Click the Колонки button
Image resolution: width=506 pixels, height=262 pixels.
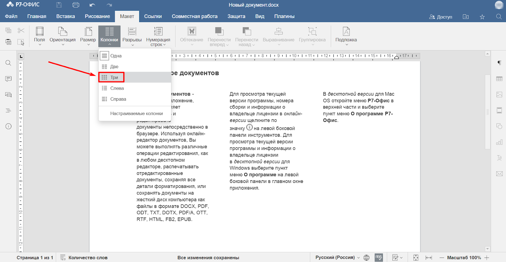pos(109,36)
